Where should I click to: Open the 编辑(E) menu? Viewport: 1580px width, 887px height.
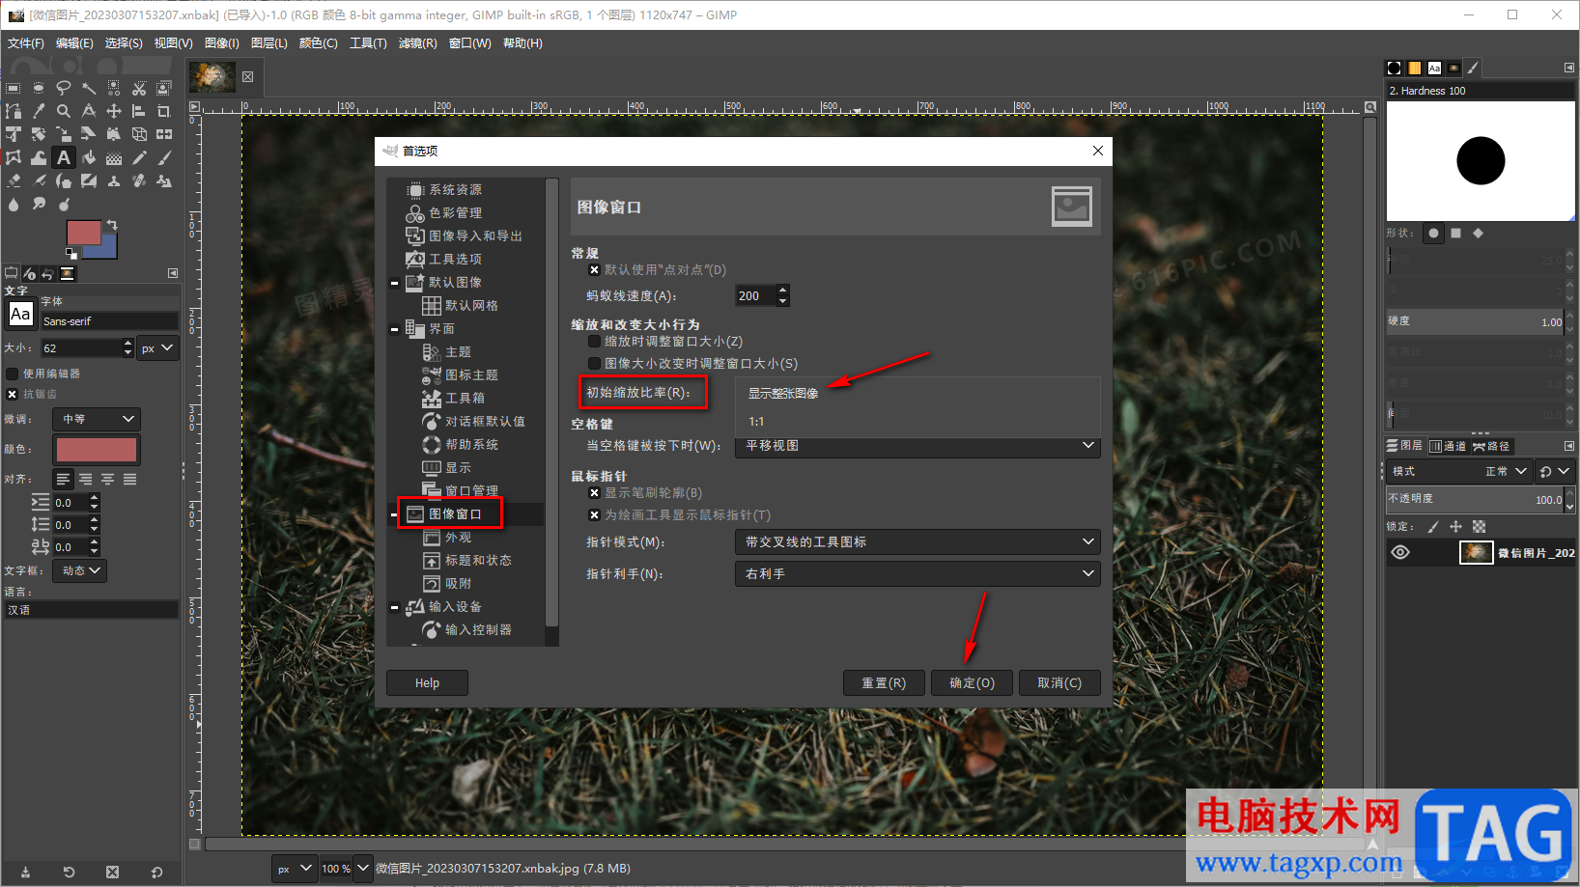point(74,43)
